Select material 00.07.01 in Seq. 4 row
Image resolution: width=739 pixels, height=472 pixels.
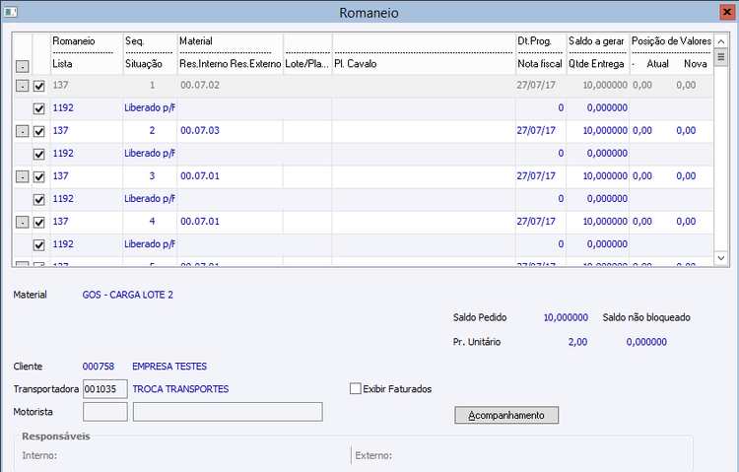pyautogui.click(x=200, y=221)
